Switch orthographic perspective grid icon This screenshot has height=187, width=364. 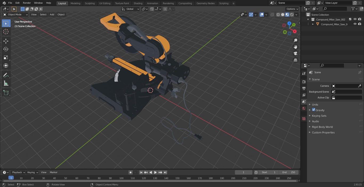(295, 60)
